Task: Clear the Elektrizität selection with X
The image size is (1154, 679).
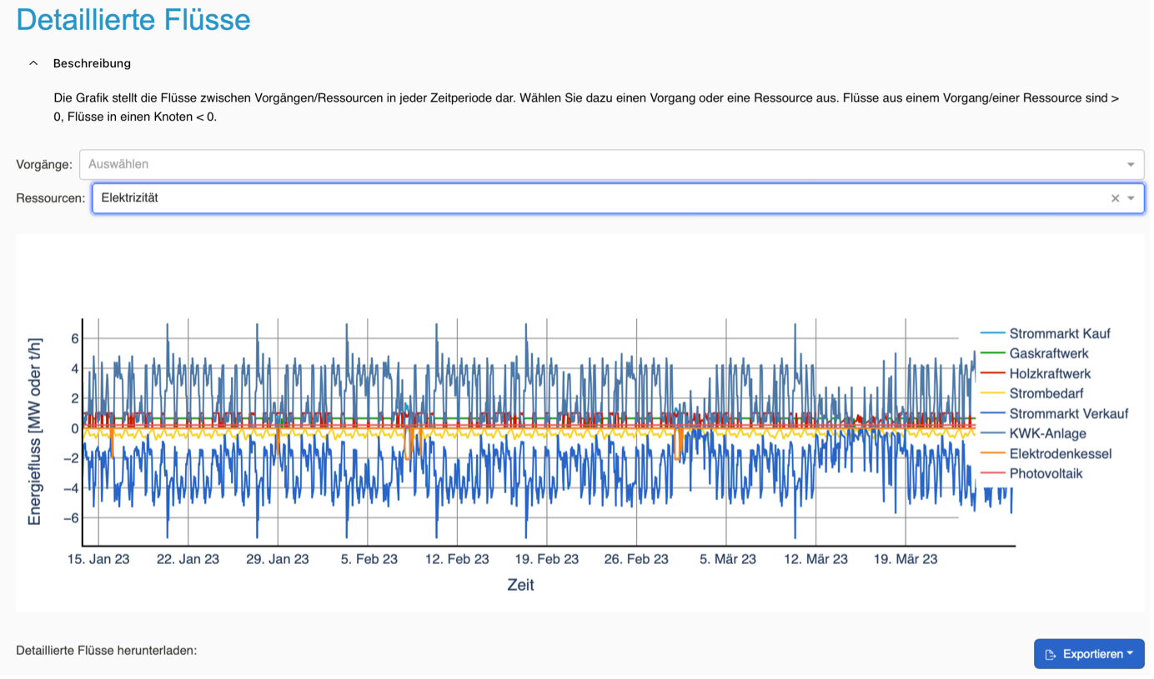Action: [x=1115, y=198]
